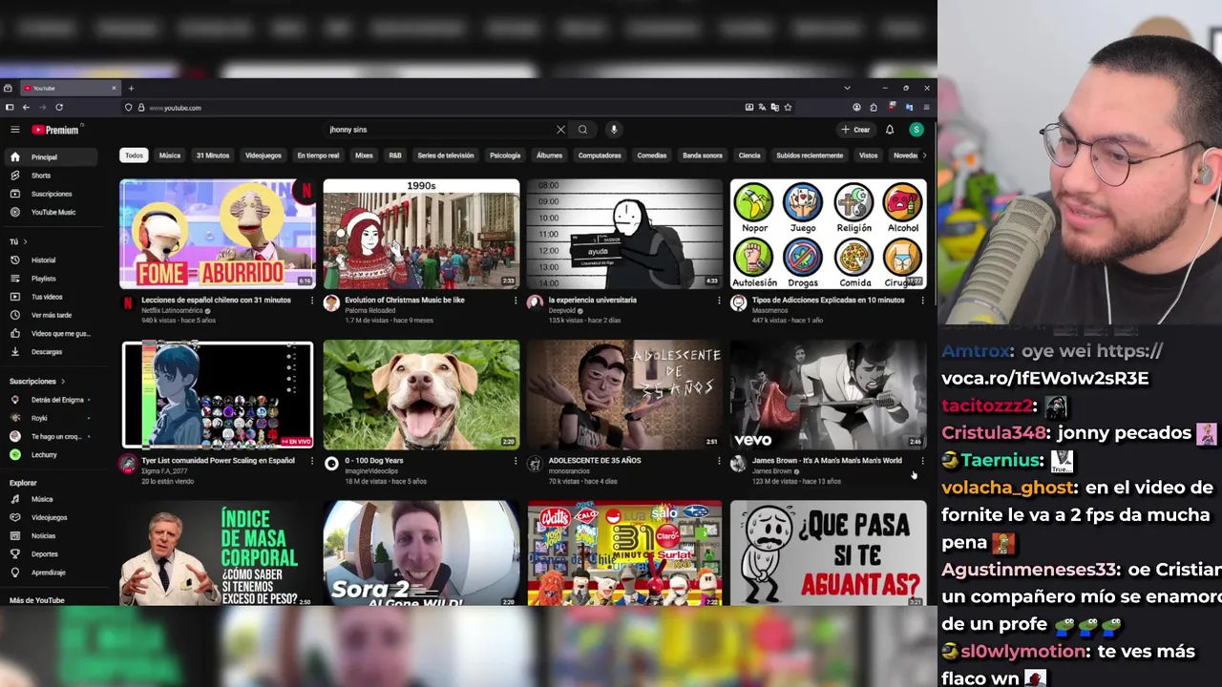
Task: Open the Tipos de Adicciones video title
Action: 828,300
